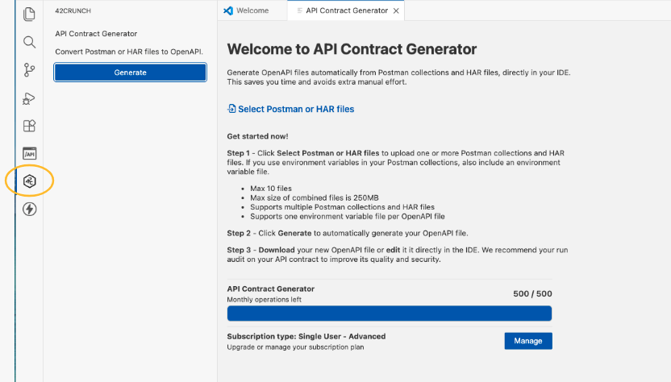The image size is (671, 382).
Task: Open the Extensions view icon
Action: (29, 126)
